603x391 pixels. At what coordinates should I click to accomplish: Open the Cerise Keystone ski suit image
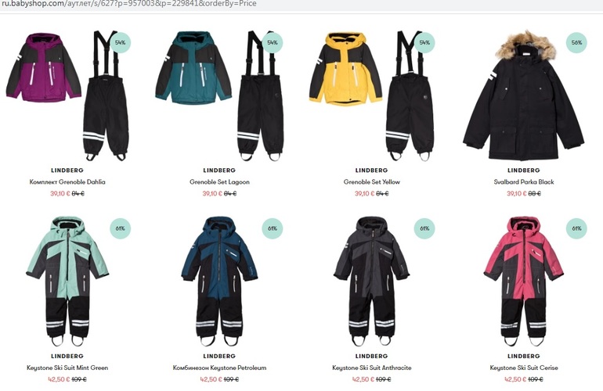(524, 282)
